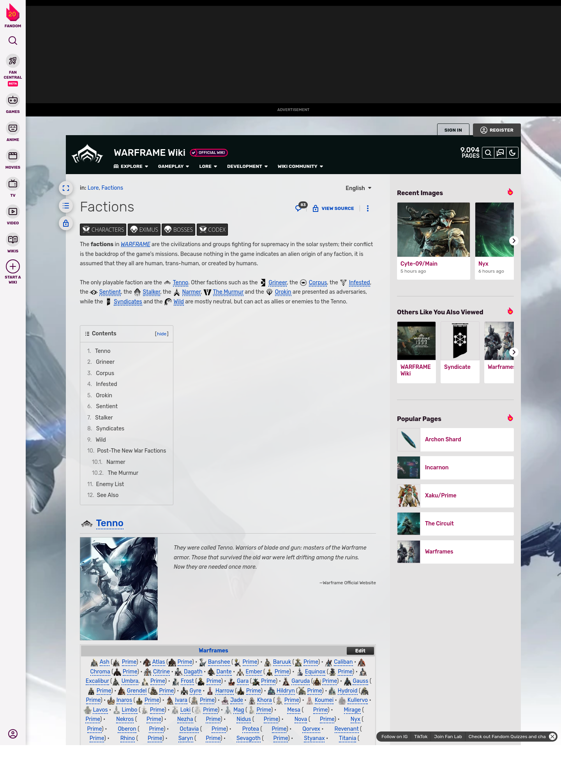This screenshot has height=779, width=561.
Task: Switch to Codex tab
Action: pos(212,230)
